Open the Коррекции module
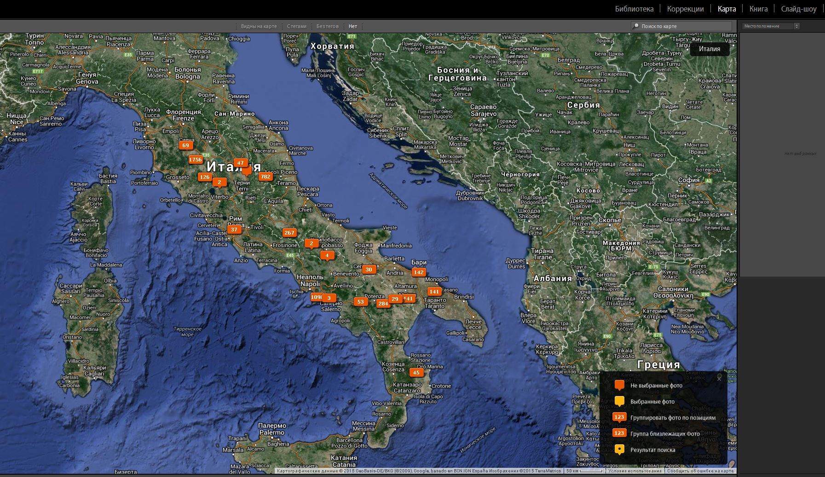This screenshot has height=477, width=825. point(686,9)
